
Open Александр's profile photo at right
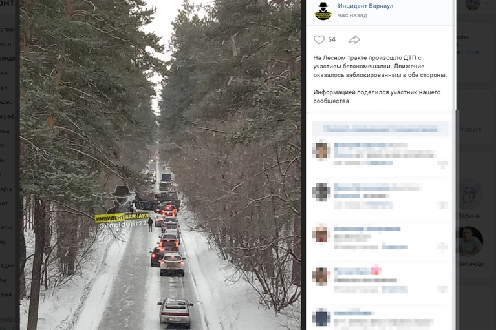tap(469, 242)
